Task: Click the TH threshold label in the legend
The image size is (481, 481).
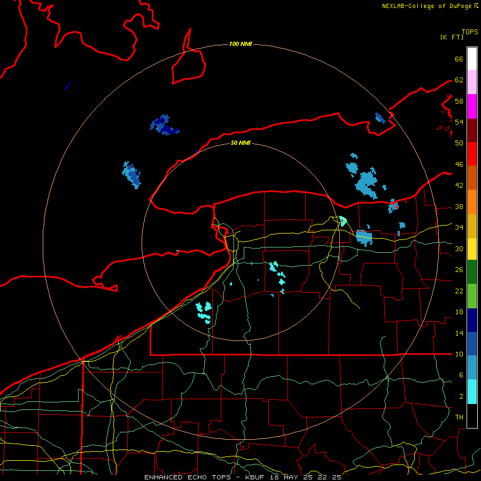Action: [x=459, y=417]
